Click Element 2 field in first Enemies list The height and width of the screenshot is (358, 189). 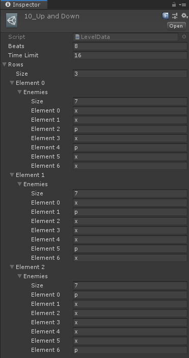[130, 129]
